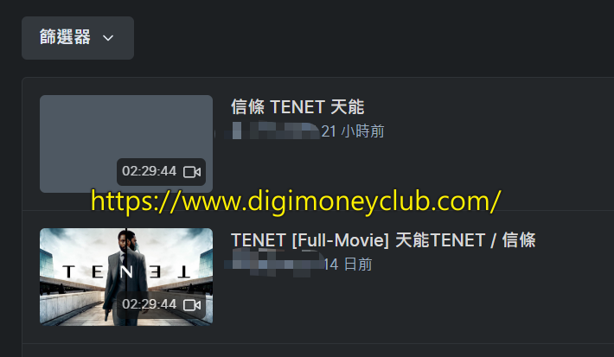Click the 篩選器 label text

click(65, 37)
